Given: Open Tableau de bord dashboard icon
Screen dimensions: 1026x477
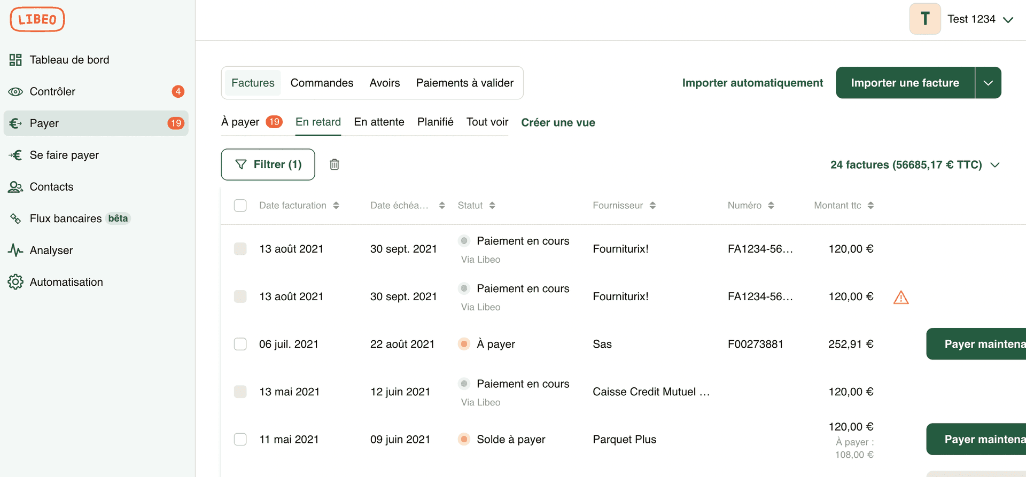Looking at the screenshot, I should 15,60.
